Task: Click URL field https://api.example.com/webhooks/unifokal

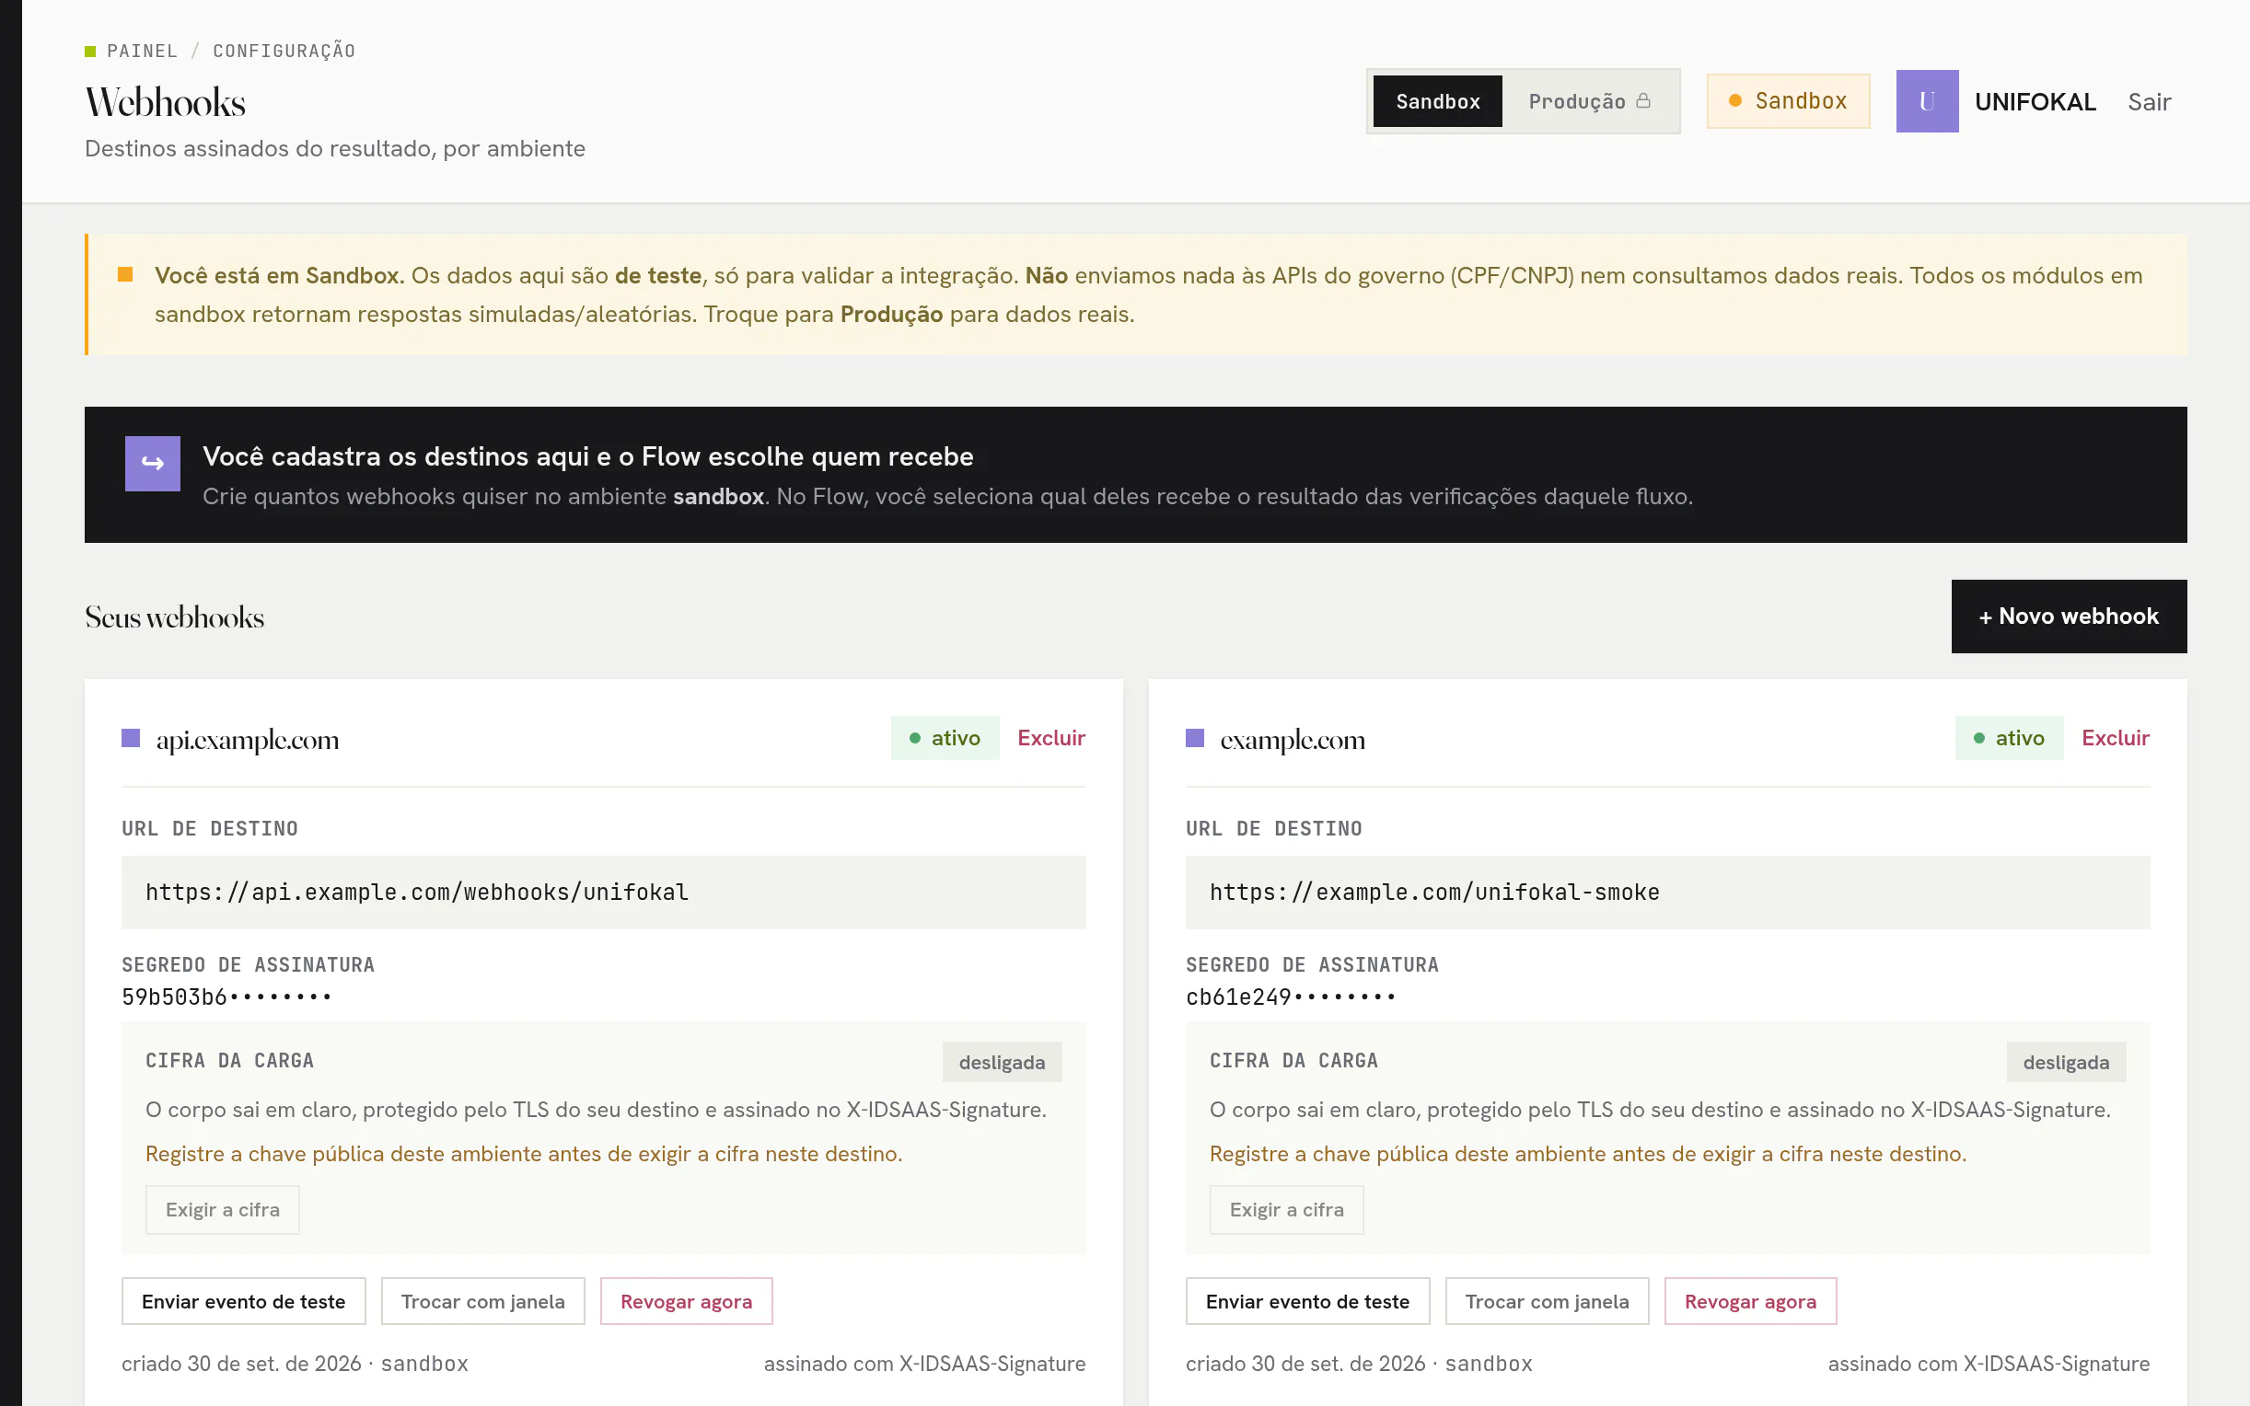Action: point(604,892)
